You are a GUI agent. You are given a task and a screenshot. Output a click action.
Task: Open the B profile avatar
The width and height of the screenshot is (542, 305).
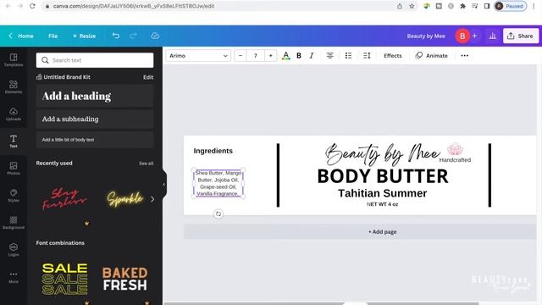click(462, 36)
